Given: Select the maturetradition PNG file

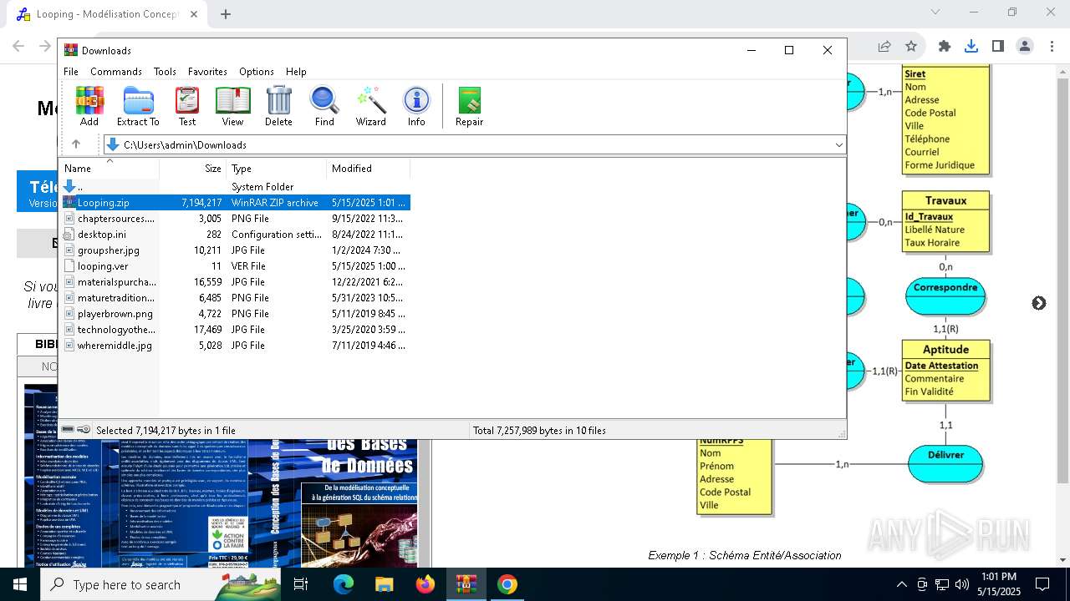Looking at the screenshot, I should click(x=234, y=298).
